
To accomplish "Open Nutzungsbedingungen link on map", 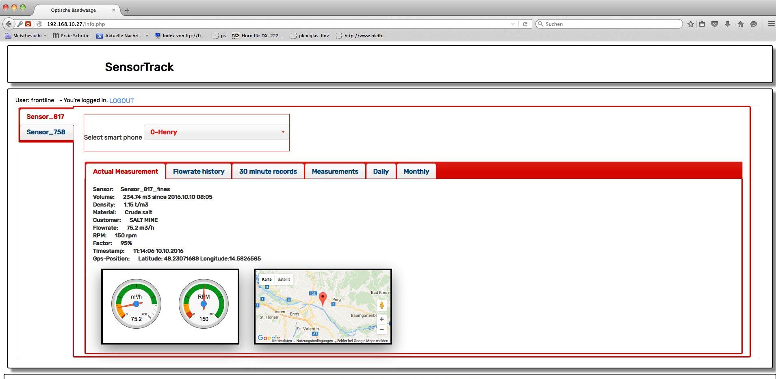I will pyautogui.click(x=314, y=341).
